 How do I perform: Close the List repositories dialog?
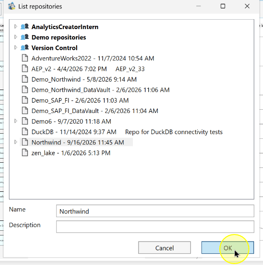(247, 6)
